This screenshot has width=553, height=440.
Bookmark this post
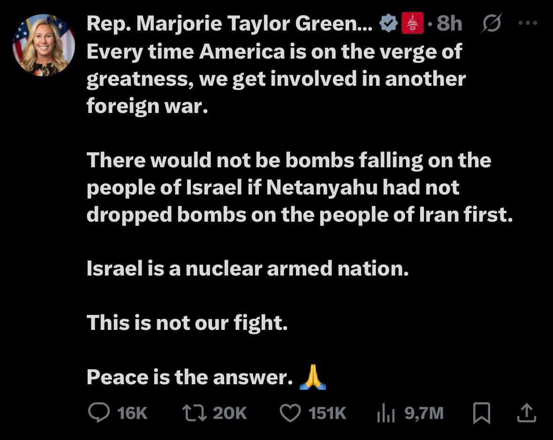482,413
